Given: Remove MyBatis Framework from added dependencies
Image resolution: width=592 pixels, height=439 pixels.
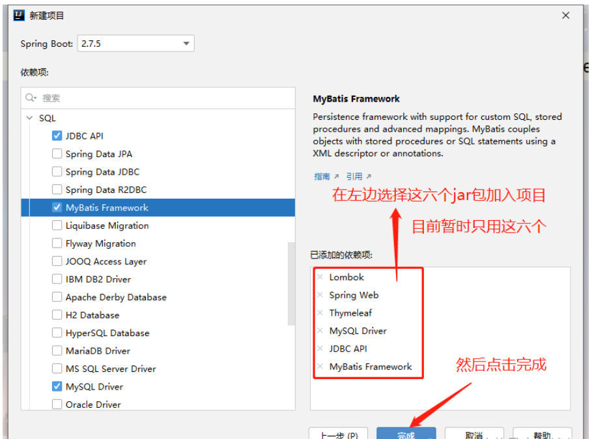Looking at the screenshot, I should coord(320,367).
